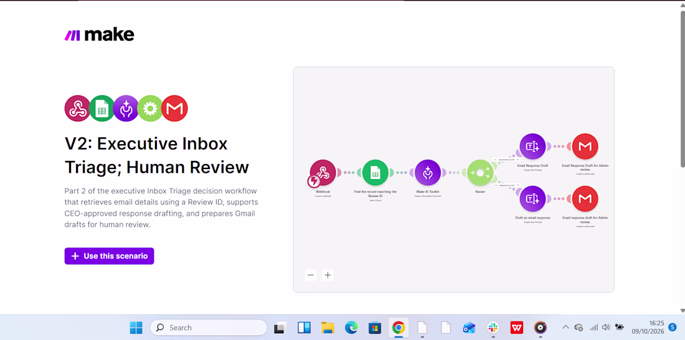Click the pink Webhook app icon in header
Image resolution: width=685 pixels, height=340 pixels.
(77, 108)
